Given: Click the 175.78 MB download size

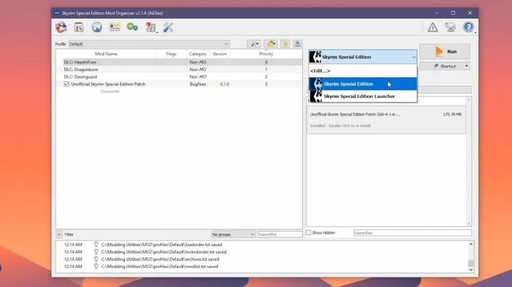Looking at the screenshot, I should coord(452,115).
